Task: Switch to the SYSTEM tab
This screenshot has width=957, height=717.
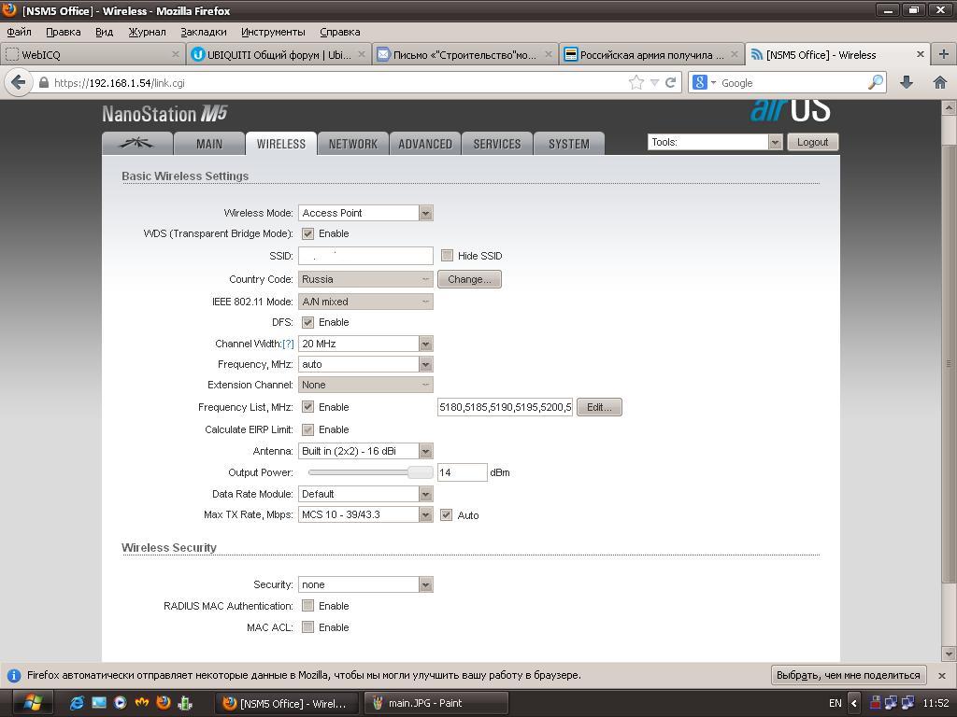Action: (x=569, y=144)
